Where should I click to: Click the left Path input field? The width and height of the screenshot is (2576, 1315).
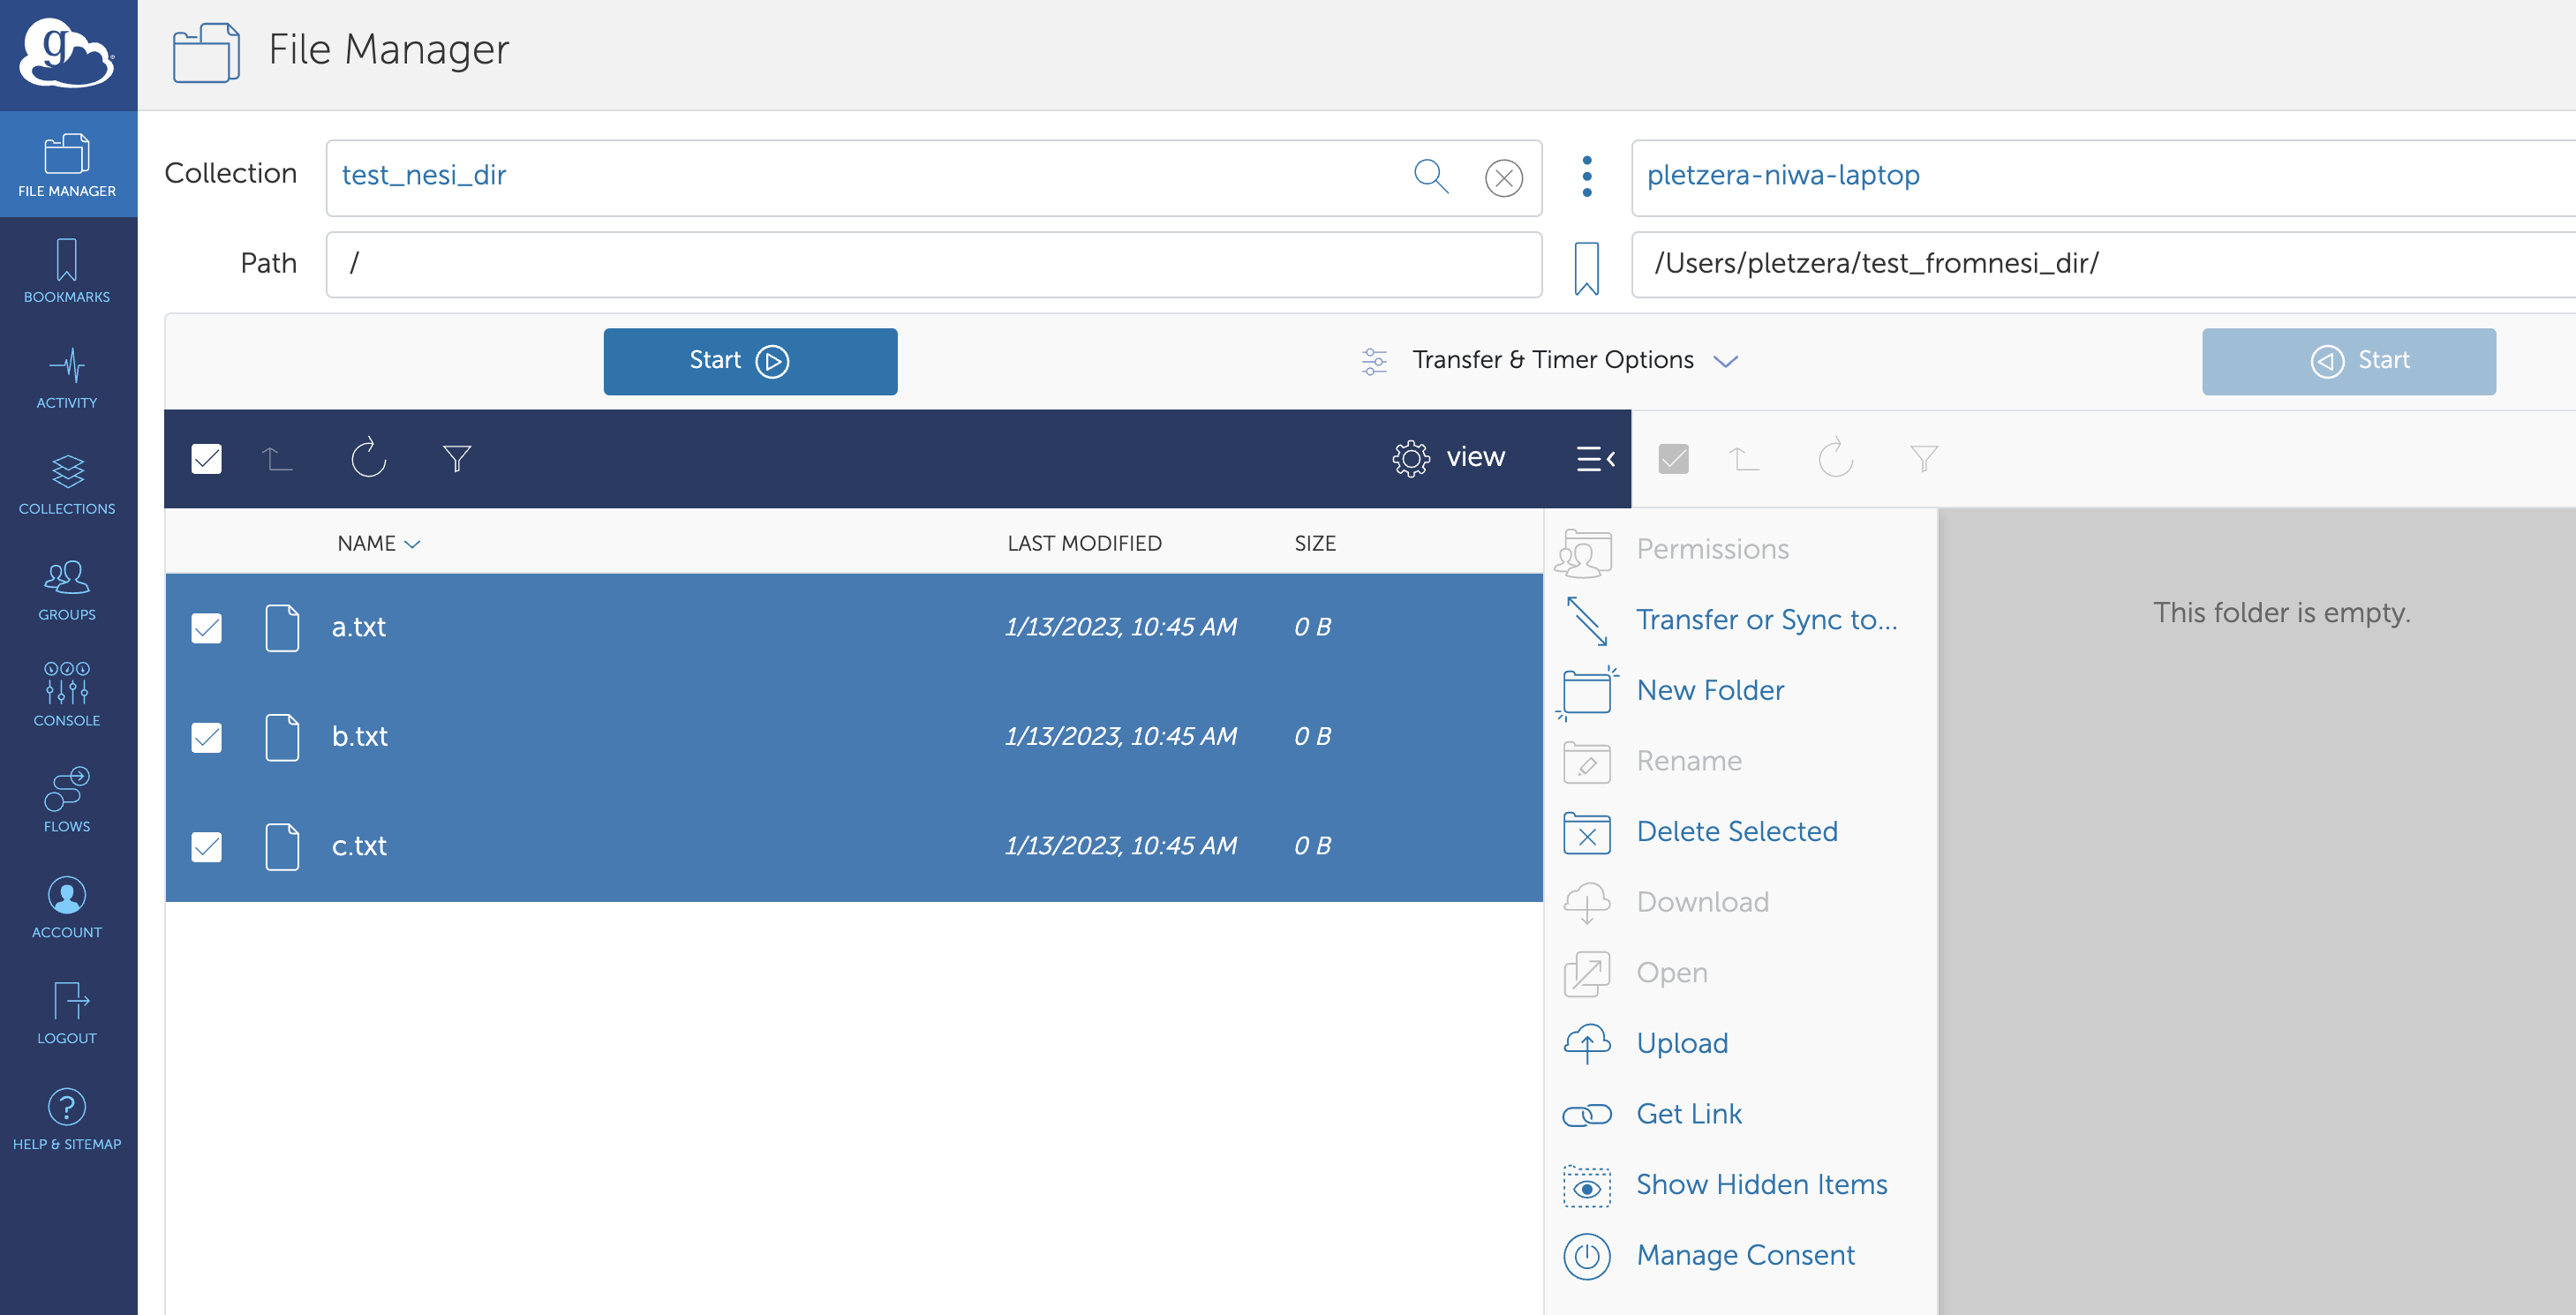click(933, 264)
